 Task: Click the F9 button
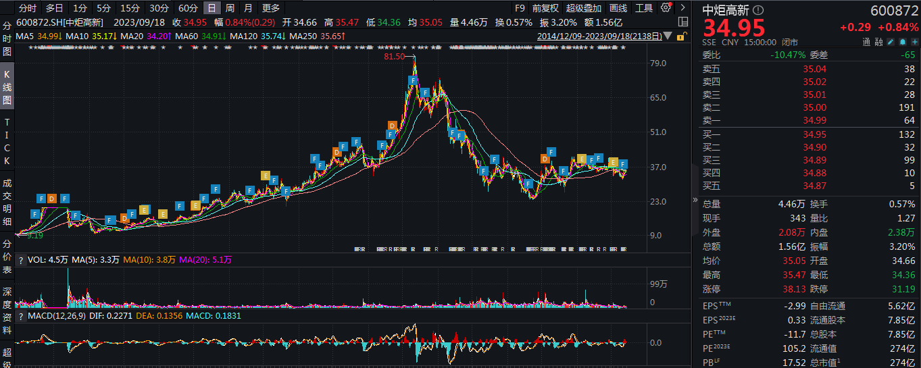point(519,8)
